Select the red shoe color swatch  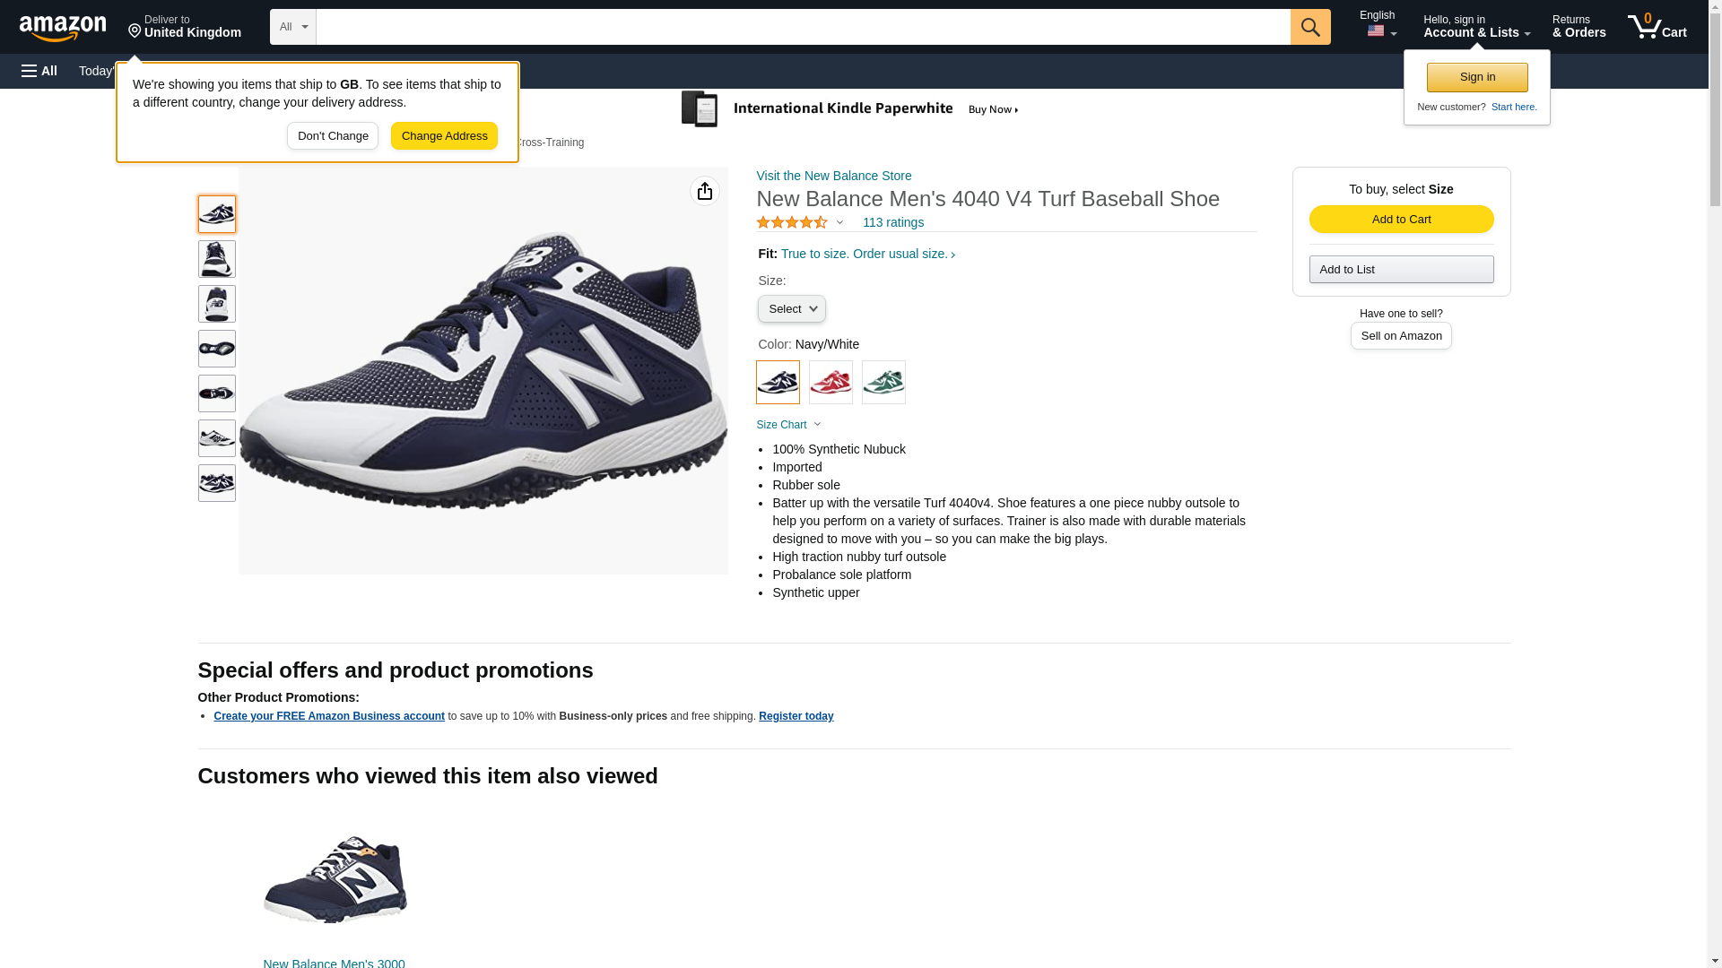831,383
